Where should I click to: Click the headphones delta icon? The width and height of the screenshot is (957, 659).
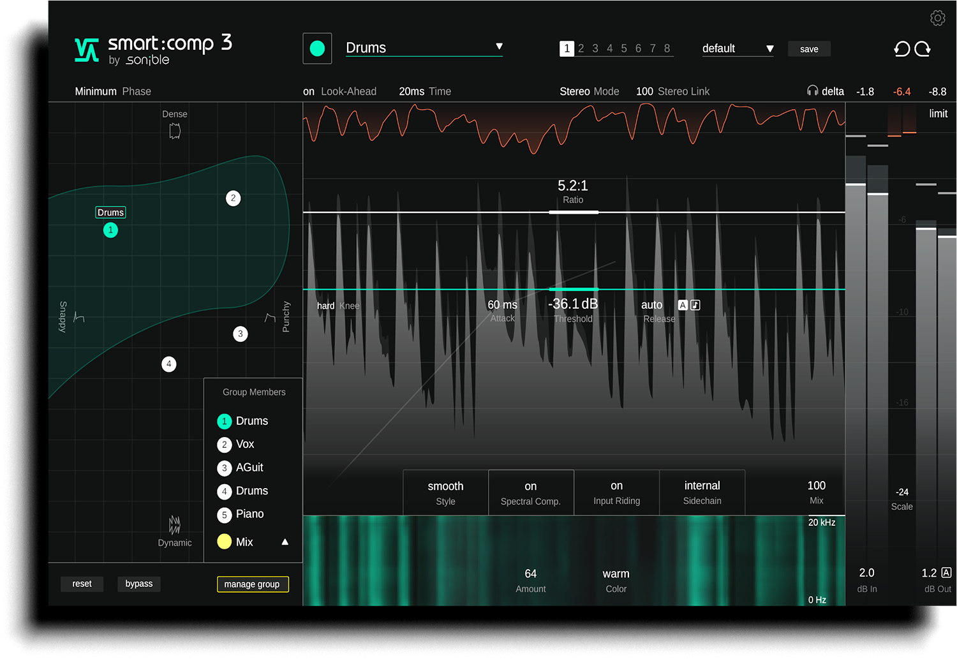click(x=812, y=91)
